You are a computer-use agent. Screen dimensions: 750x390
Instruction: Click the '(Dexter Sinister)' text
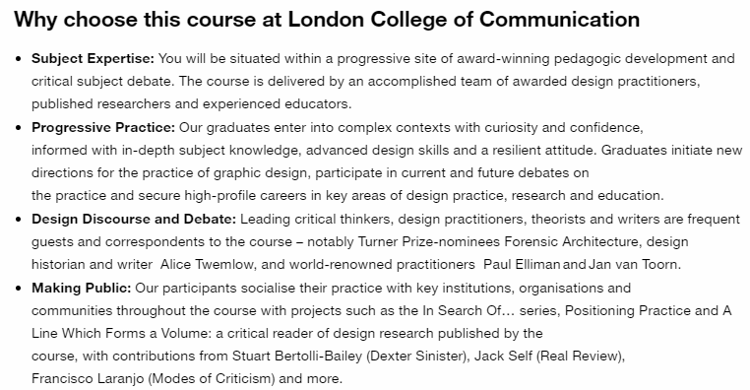[x=417, y=357]
